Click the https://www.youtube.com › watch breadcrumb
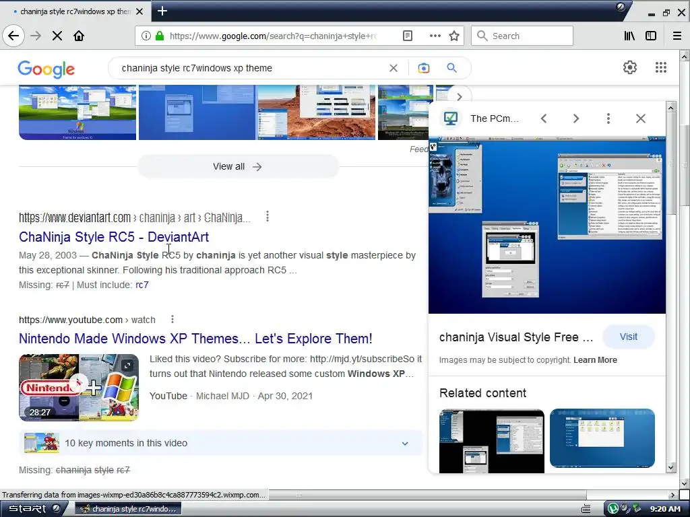 click(x=87, y=320)
